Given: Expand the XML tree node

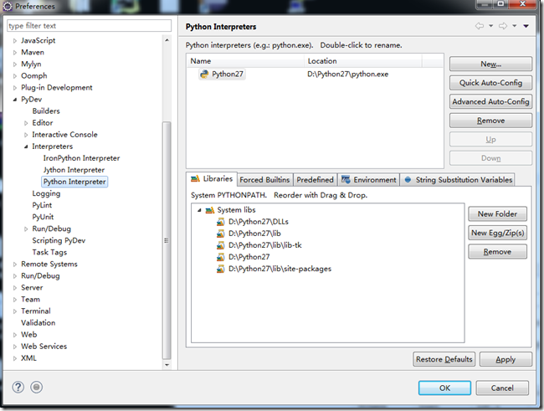Looking at the screenshot, I should pos(14,358).
